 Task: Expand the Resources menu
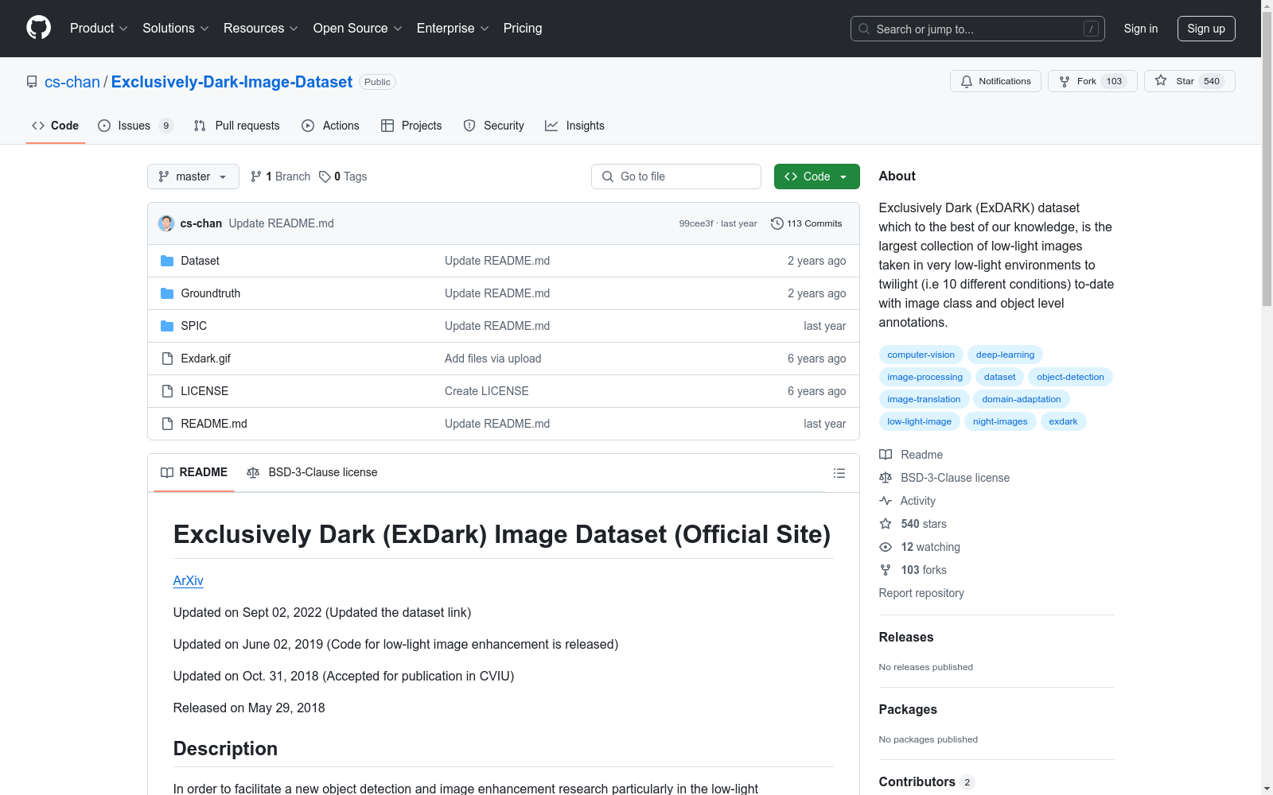tap(260, 28)
